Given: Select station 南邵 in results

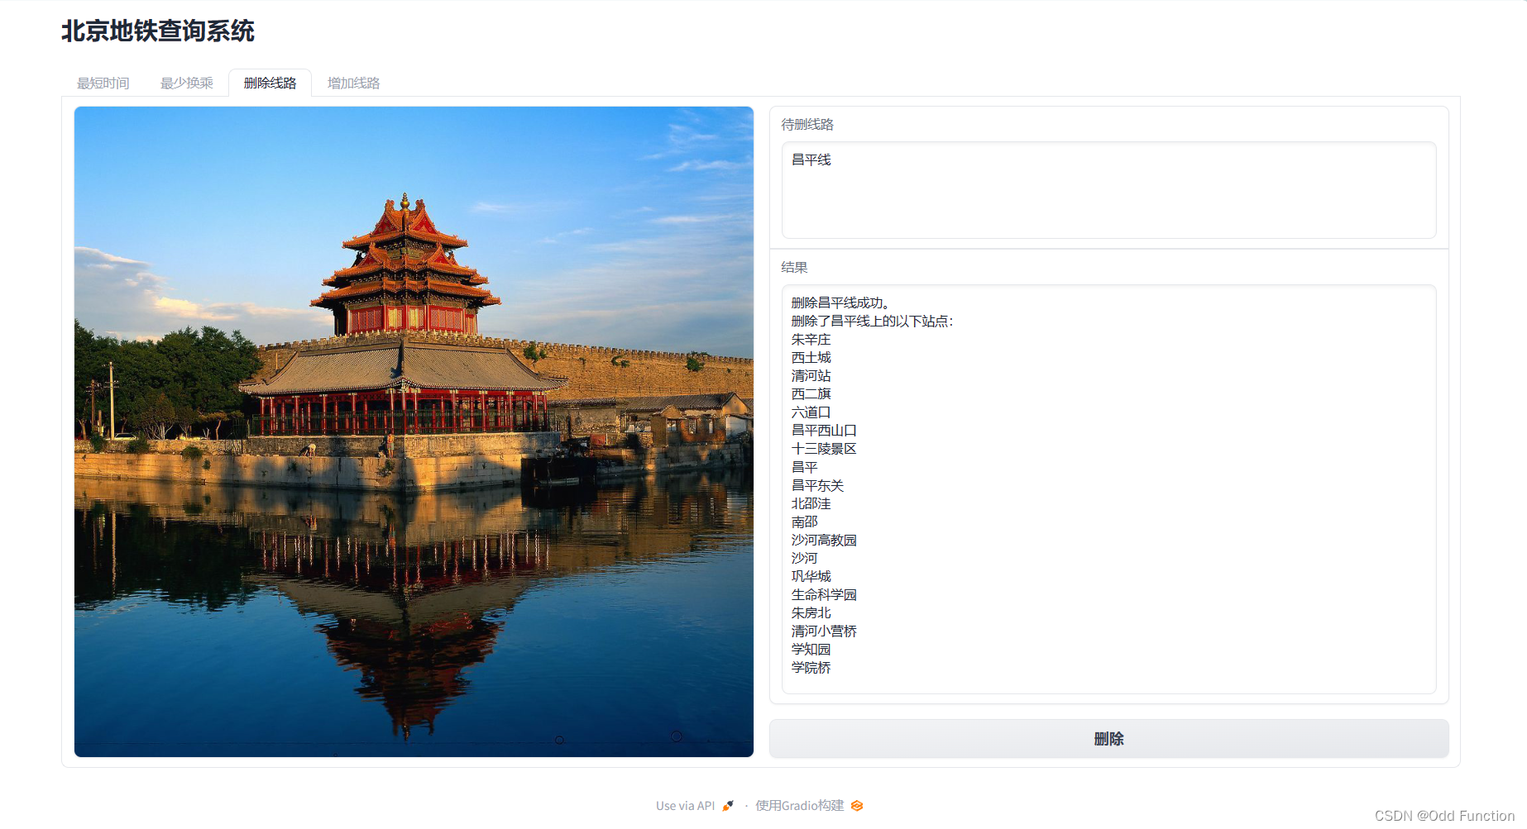Looking at the screenshot, I should point(804,522).
